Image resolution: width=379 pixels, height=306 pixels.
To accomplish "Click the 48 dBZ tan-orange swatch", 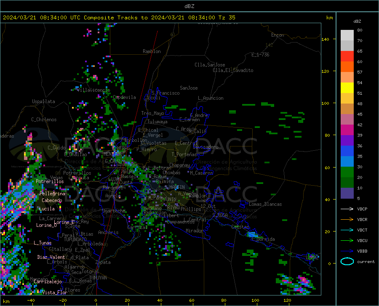I will [x=347, y=109].
